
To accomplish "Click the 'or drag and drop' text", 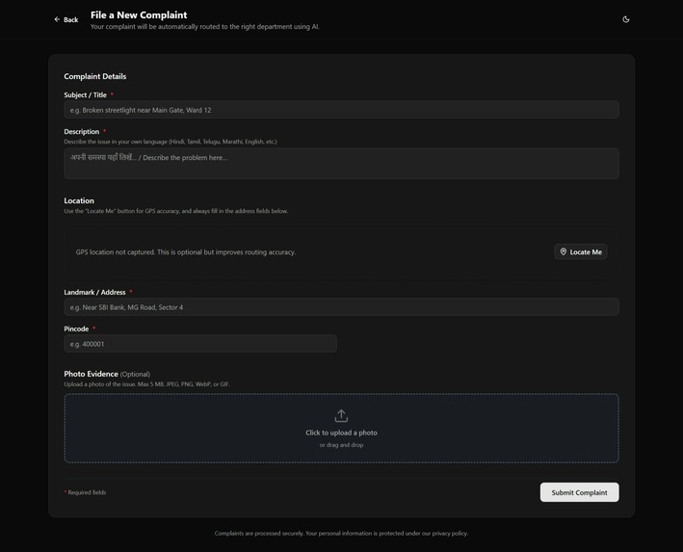I will tap(341, 445).
